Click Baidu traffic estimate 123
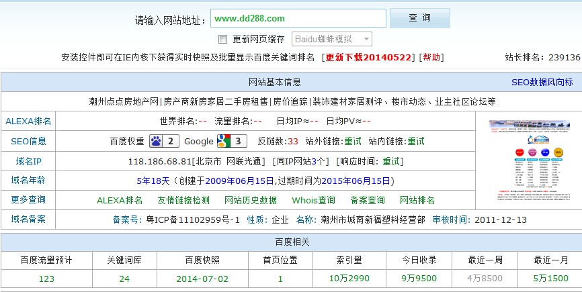The width and height of the screenshot is (582, 292). [46, 279]
